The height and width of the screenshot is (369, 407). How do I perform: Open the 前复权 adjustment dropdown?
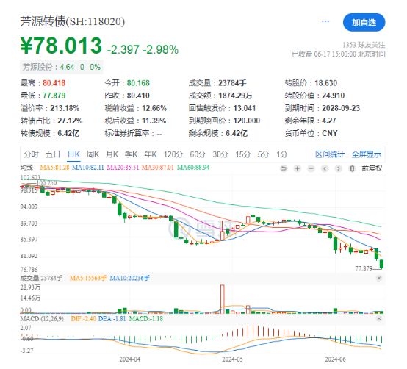[372, 168]
